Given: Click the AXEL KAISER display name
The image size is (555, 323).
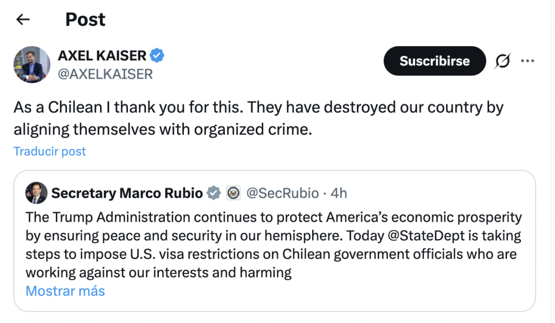Looking at the screenshot, I should (102, 55).
